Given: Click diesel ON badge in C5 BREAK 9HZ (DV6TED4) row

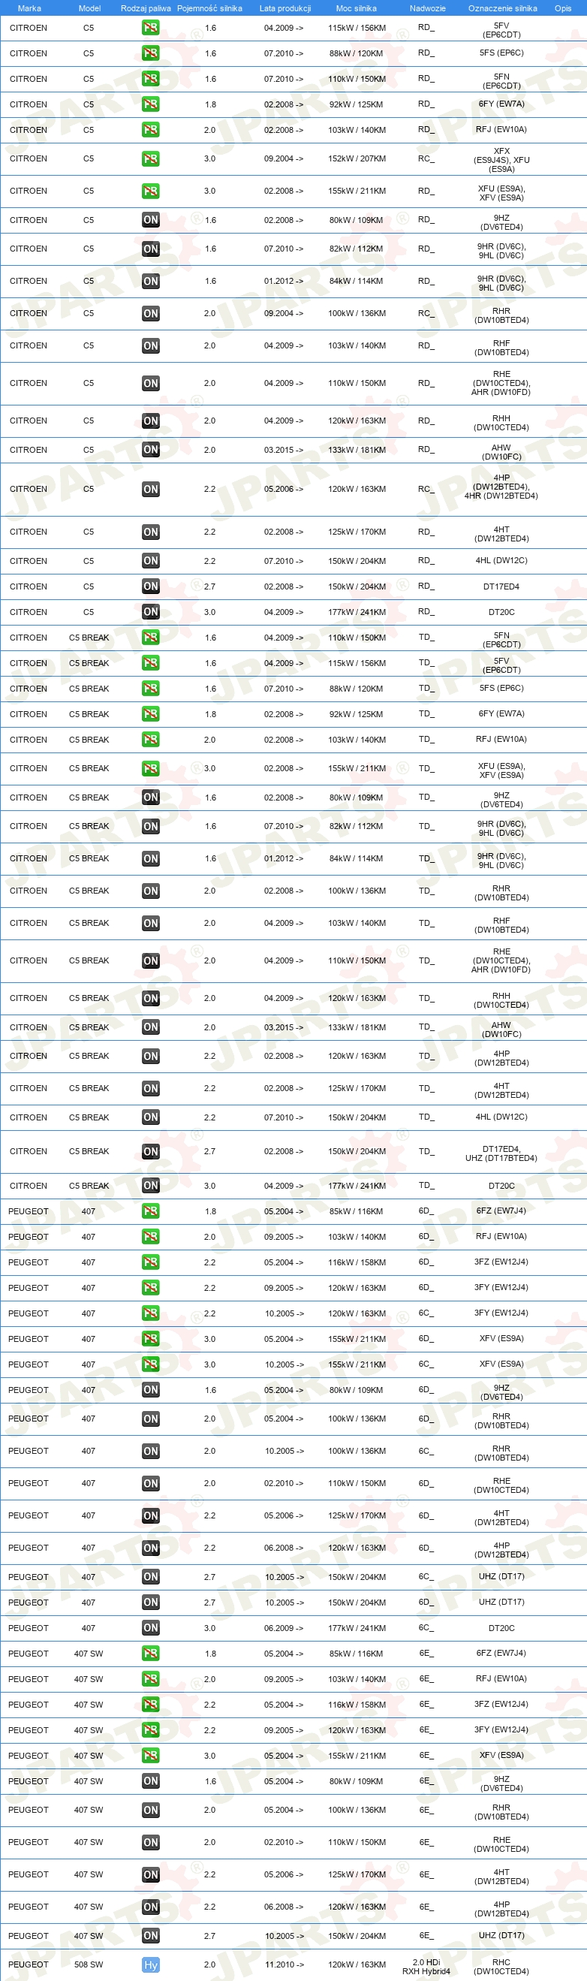Looking at the screenshot, I should point(151,798).
